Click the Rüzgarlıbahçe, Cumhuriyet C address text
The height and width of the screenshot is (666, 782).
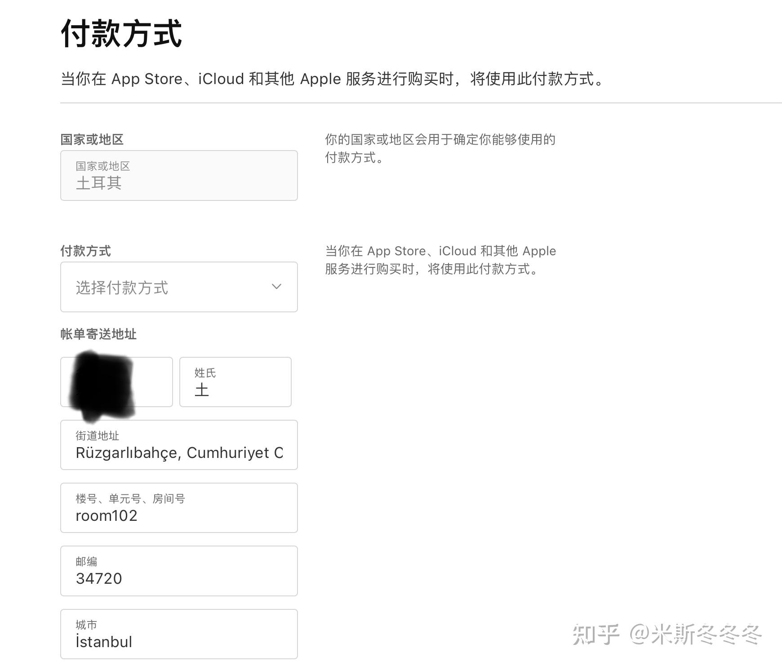click(x=179, y=453)
